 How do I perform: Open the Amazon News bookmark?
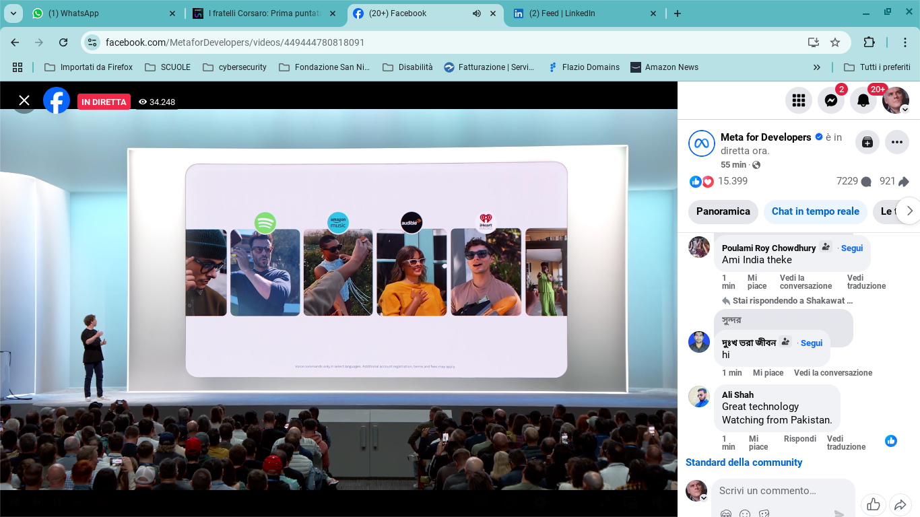coord(665,67)
